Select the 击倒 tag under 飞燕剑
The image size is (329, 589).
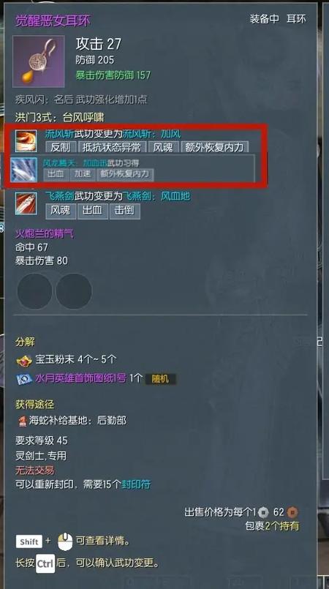(x=124, y=211)
